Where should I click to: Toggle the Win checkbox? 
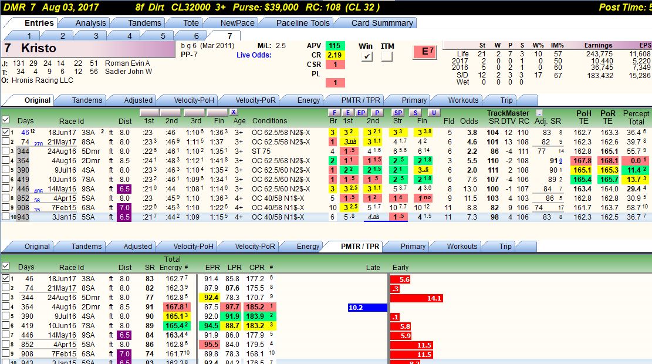pyautogui.click(x=366, y=56)
